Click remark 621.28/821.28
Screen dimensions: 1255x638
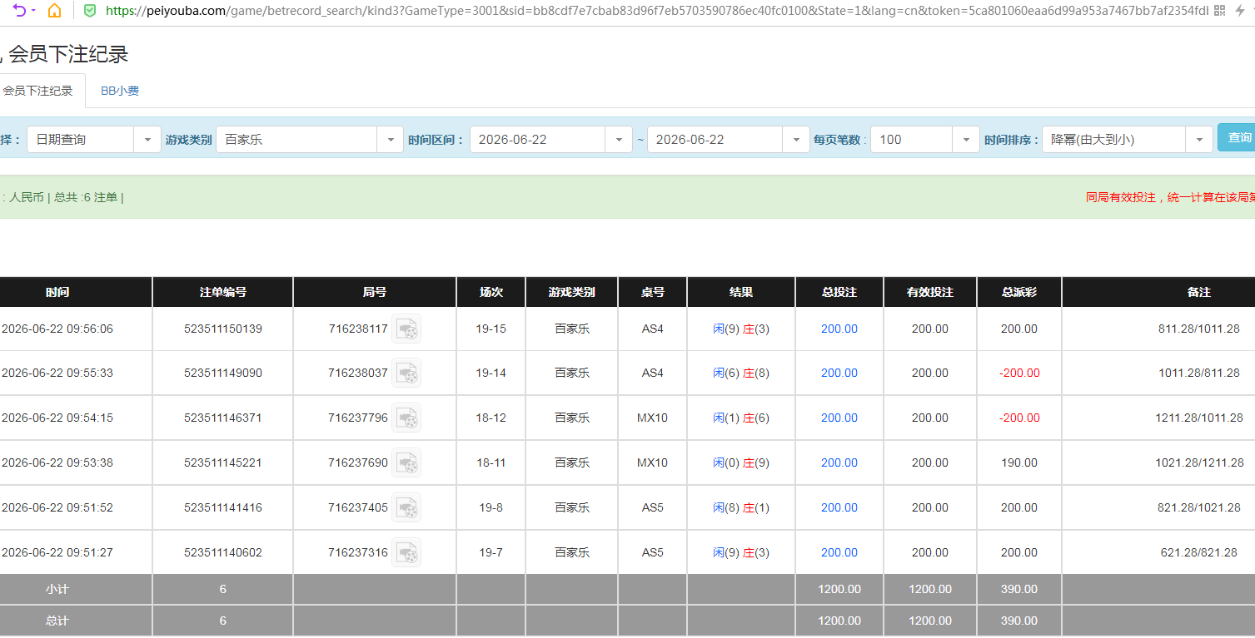(x=1199, y=552)
